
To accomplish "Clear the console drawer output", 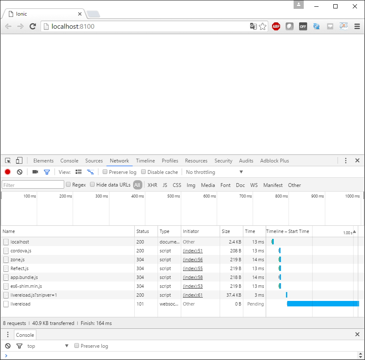I will [x=8, y=346].
